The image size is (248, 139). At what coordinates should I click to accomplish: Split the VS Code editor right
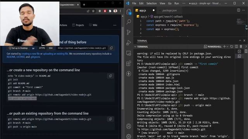click(239, 10)
